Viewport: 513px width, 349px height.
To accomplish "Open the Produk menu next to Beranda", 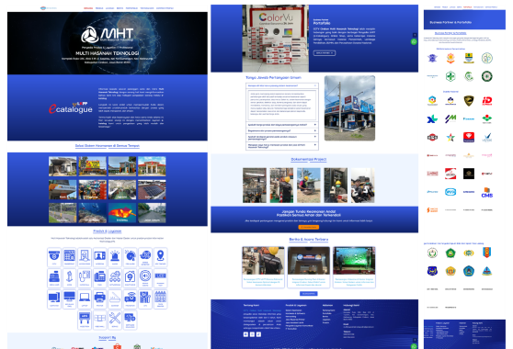I will click(99, 8).
